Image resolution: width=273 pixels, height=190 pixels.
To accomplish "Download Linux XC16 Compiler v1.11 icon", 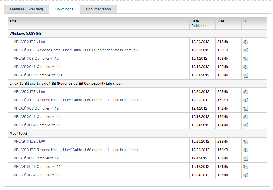I will click(x=246, y=117).
